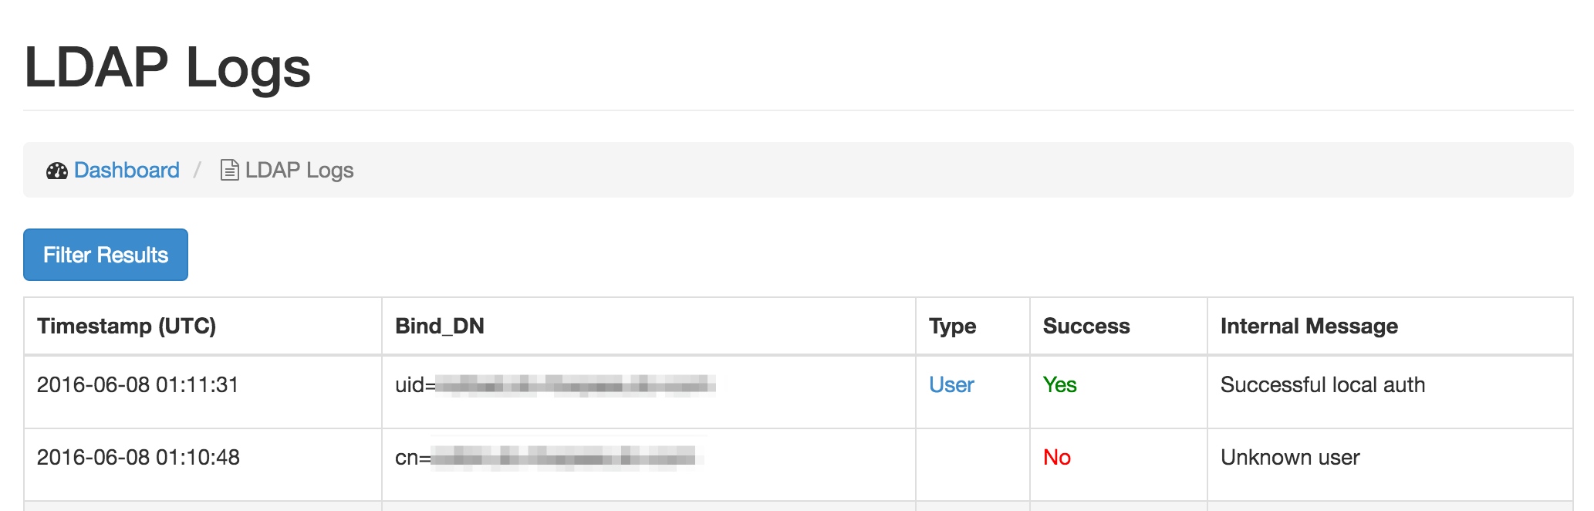This screenshot has width=1594, height=511.
Task: Open the User type link in the first row
Action: pos(951,384)
